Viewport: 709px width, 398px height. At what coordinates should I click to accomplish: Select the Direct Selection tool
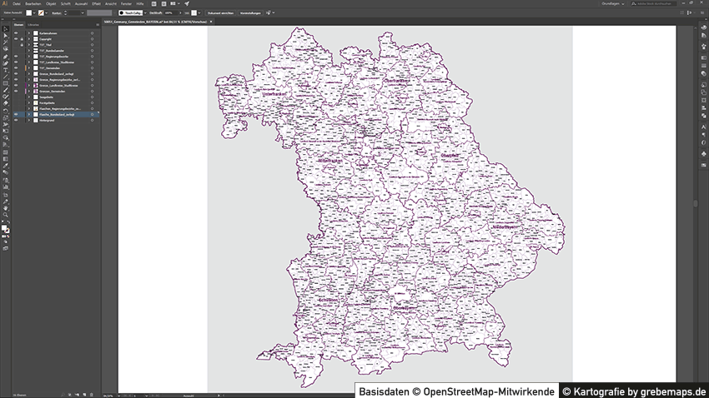(x=5, y=36)
